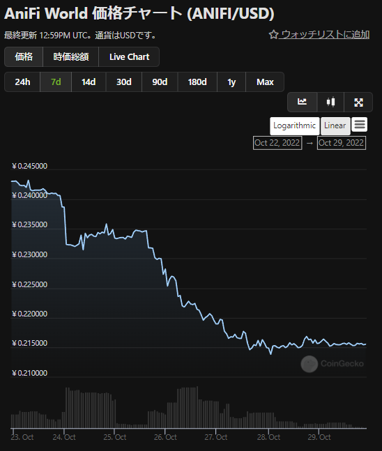Edit the Oct 29, 2022 end date

pos(342,143)
